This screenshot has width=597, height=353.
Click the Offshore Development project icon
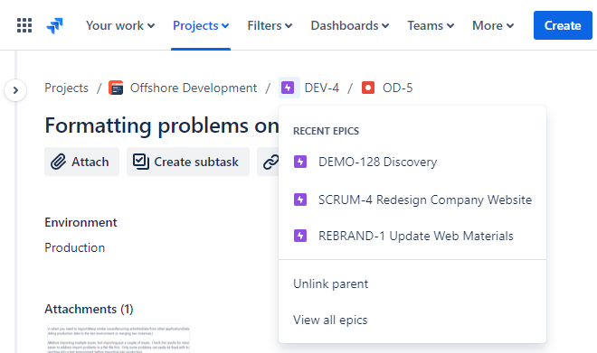pyautogui.click(x=116, y=88)
